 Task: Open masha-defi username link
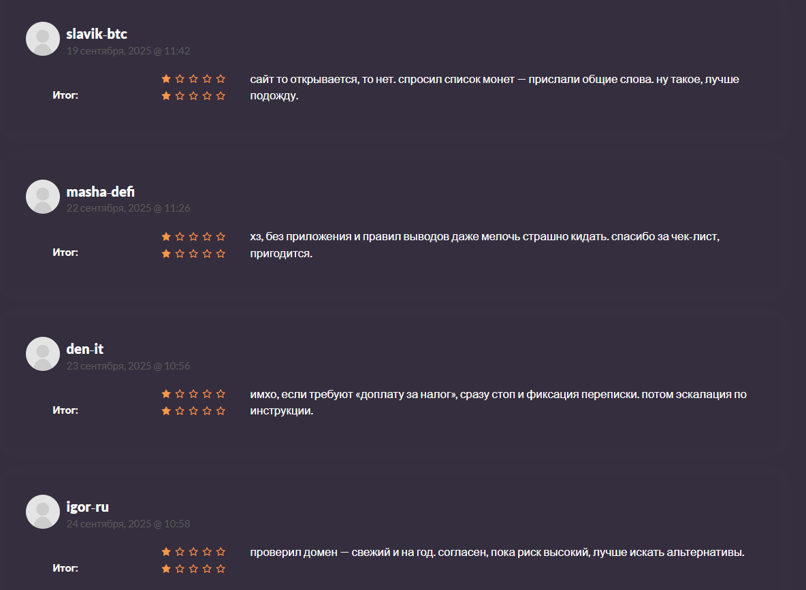click(101, 192)
